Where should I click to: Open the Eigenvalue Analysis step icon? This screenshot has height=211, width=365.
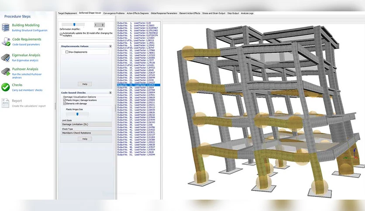pos(5,58)
